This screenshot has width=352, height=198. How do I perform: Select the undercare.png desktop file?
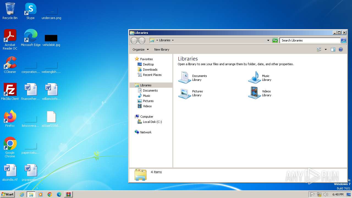click(51, 13)
